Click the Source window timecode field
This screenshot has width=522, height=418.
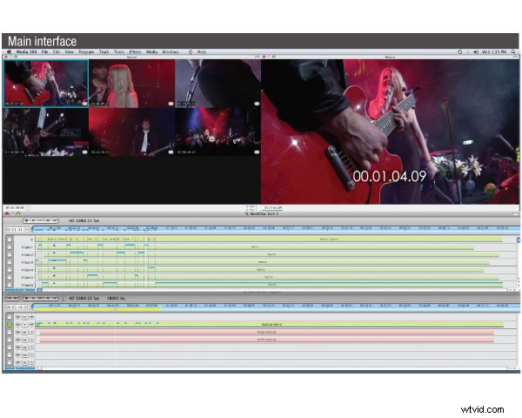15,207
